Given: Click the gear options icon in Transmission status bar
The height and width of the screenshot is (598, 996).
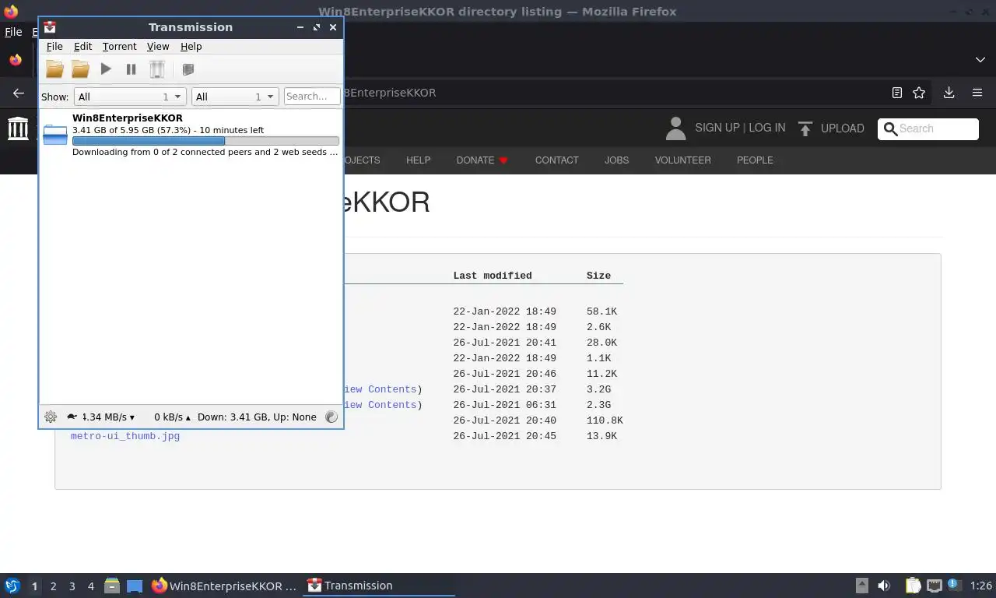Looking at the screenshot, I should click(x=51, y=417).
